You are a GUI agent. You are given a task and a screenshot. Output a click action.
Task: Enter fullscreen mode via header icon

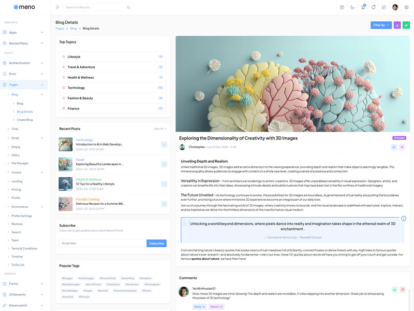point(384,7)
